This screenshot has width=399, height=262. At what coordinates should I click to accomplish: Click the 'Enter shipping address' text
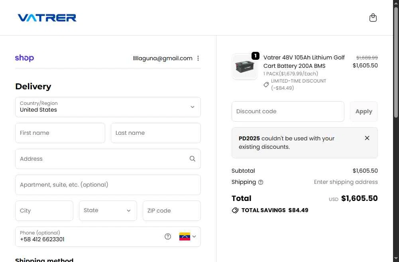(x=346, y=182)
